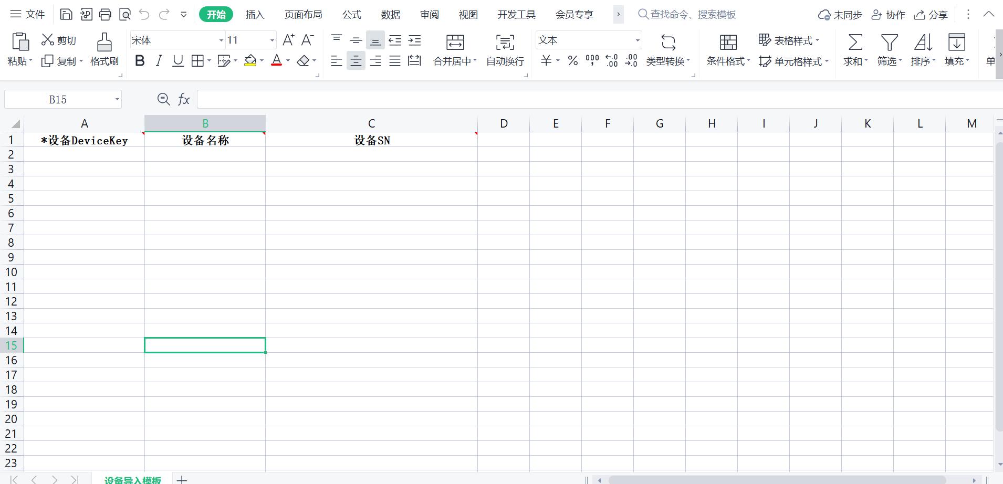Open the Formulas (公式) tab
This screenshot has height=484, width=1003.
tap(351, 14)
